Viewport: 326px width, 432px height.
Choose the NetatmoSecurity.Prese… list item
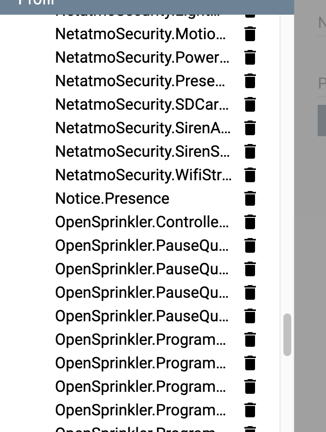[141, 81]
